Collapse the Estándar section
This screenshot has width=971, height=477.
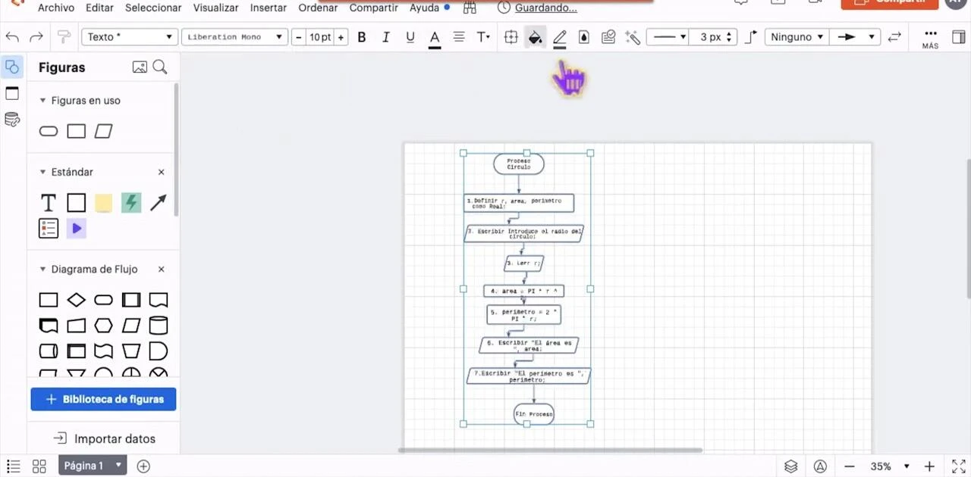[x=43, y=172]
